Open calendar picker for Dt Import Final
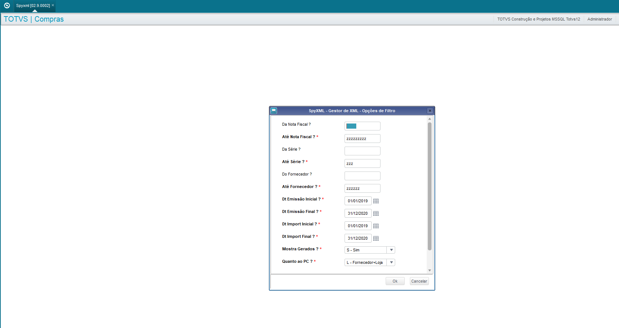 376,239
